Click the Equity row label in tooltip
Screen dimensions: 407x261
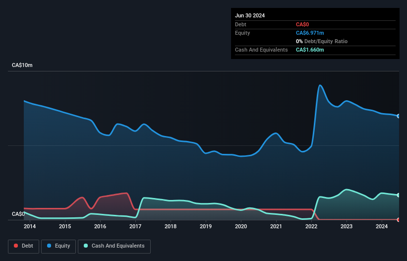(242, 33)
